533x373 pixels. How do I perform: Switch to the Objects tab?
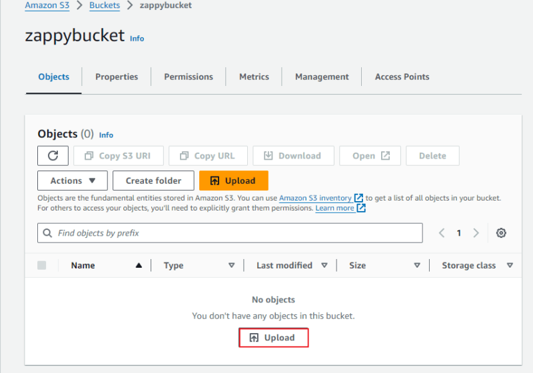coord(54,77)
